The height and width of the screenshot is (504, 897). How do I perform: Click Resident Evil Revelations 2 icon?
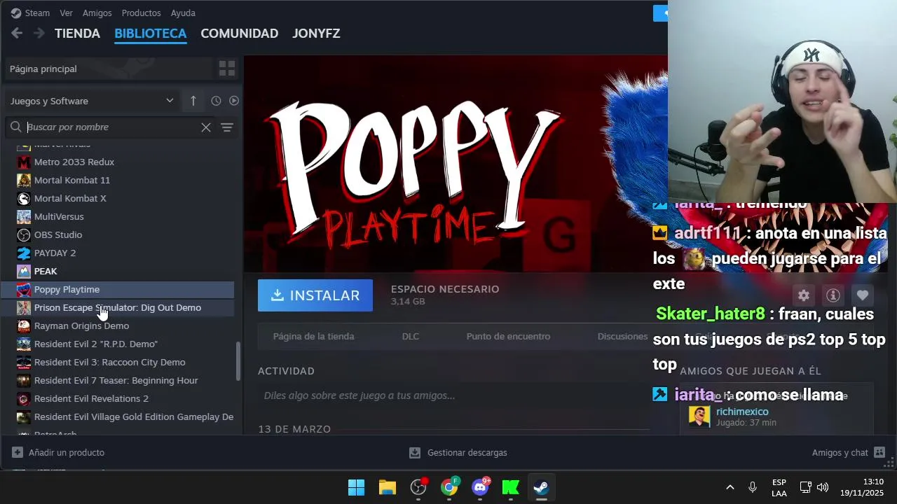point(24,398)
